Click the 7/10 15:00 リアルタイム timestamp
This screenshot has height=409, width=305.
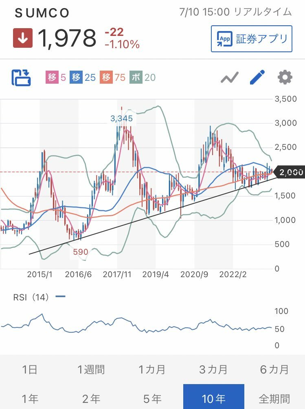point(235,12)
